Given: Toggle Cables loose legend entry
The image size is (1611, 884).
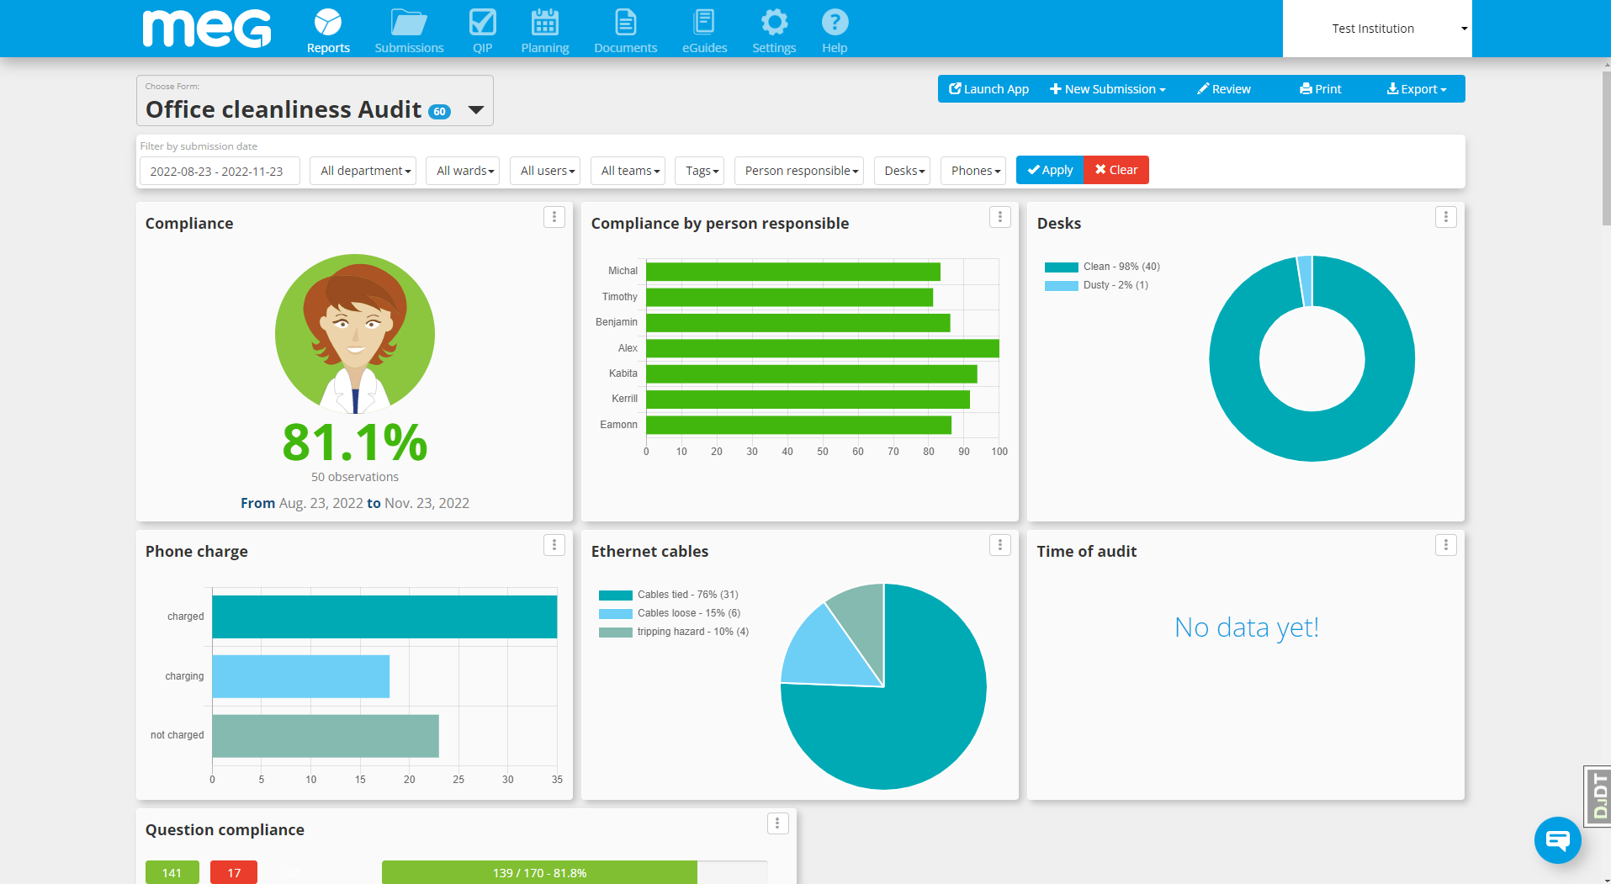Looking at the screenshot, I should tap(670, 613).
